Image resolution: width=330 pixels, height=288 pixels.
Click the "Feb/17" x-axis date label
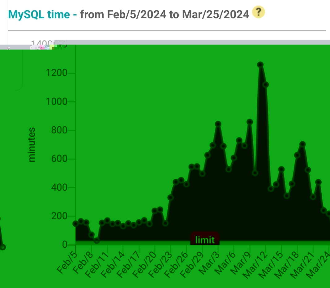click(x=128, y=264)
